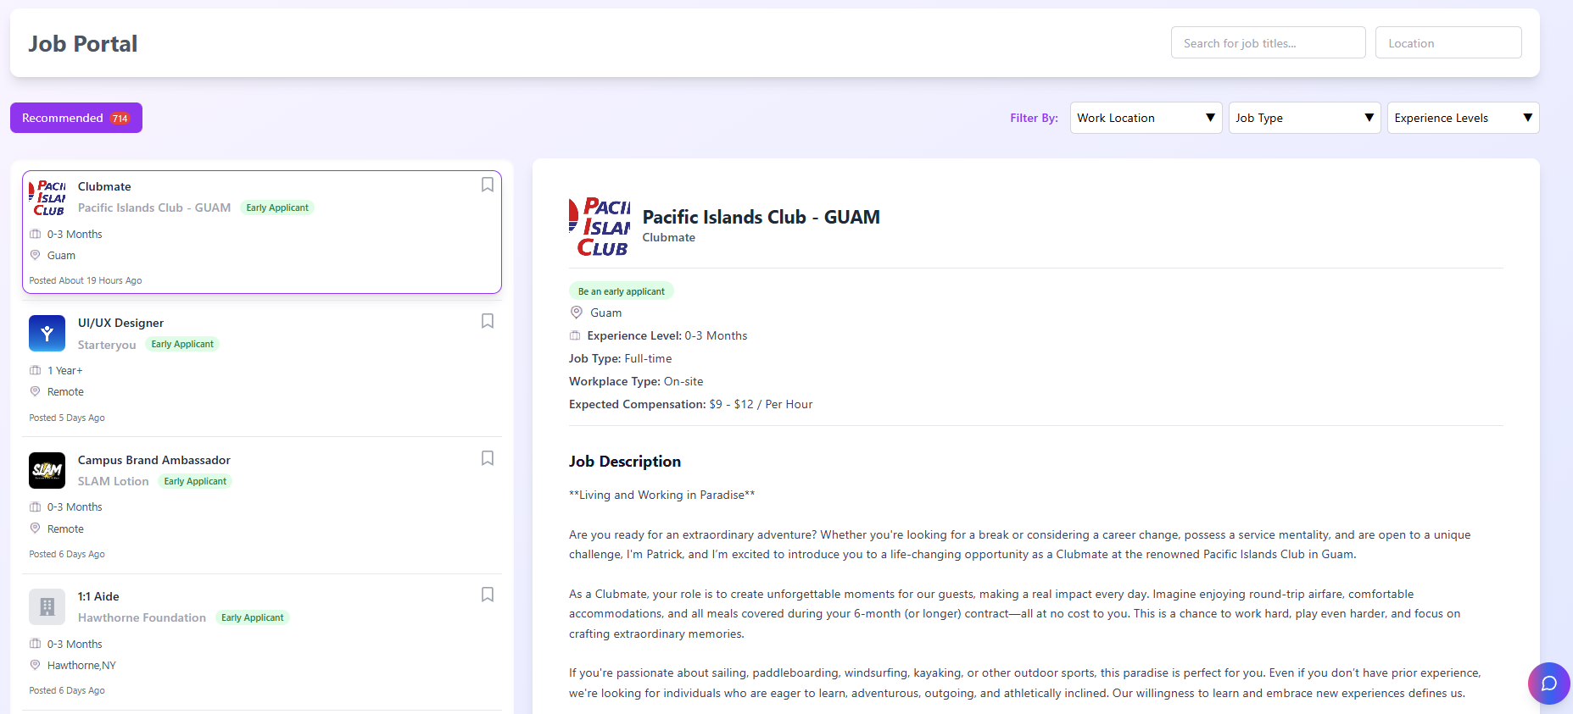Click the Hawthorne Foundation company name
The height and width of the screenshot is (714, 1573).
tap(142, 617)
